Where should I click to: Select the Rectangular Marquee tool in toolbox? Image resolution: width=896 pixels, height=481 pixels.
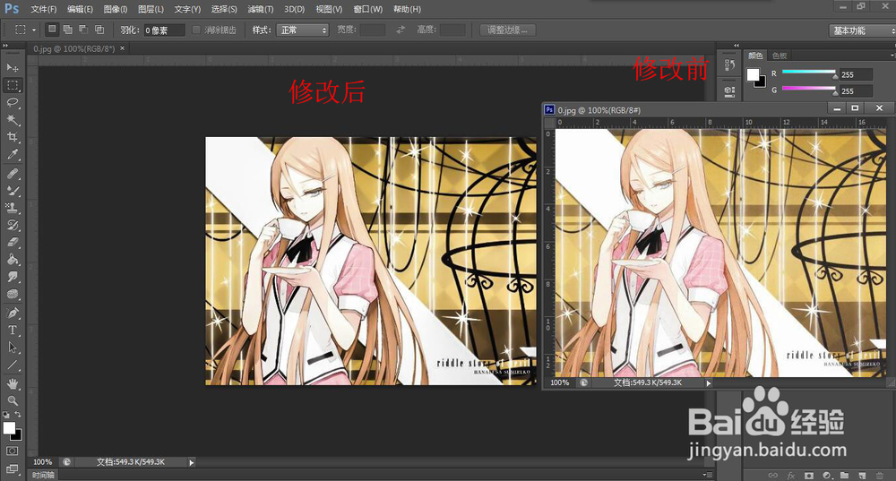13,85
